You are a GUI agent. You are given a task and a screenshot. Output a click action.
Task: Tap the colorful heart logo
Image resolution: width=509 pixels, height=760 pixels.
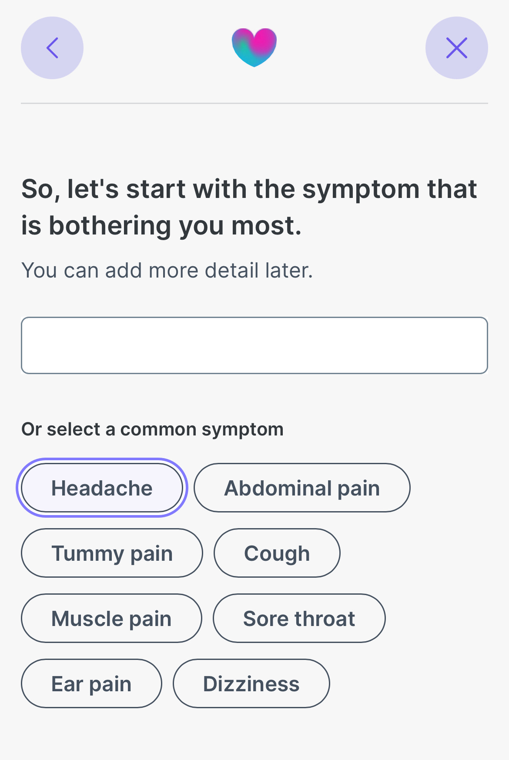(254, 47)
